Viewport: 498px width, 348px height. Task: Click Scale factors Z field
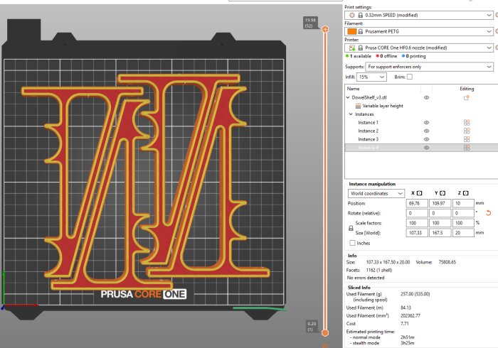pyautogui.click(x=463, y=223)
